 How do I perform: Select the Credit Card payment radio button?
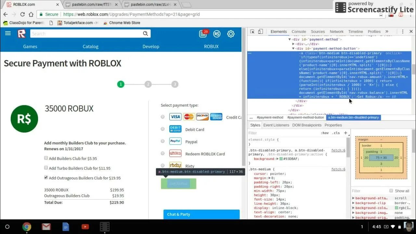pyautogui.click(x=163, y=117)
